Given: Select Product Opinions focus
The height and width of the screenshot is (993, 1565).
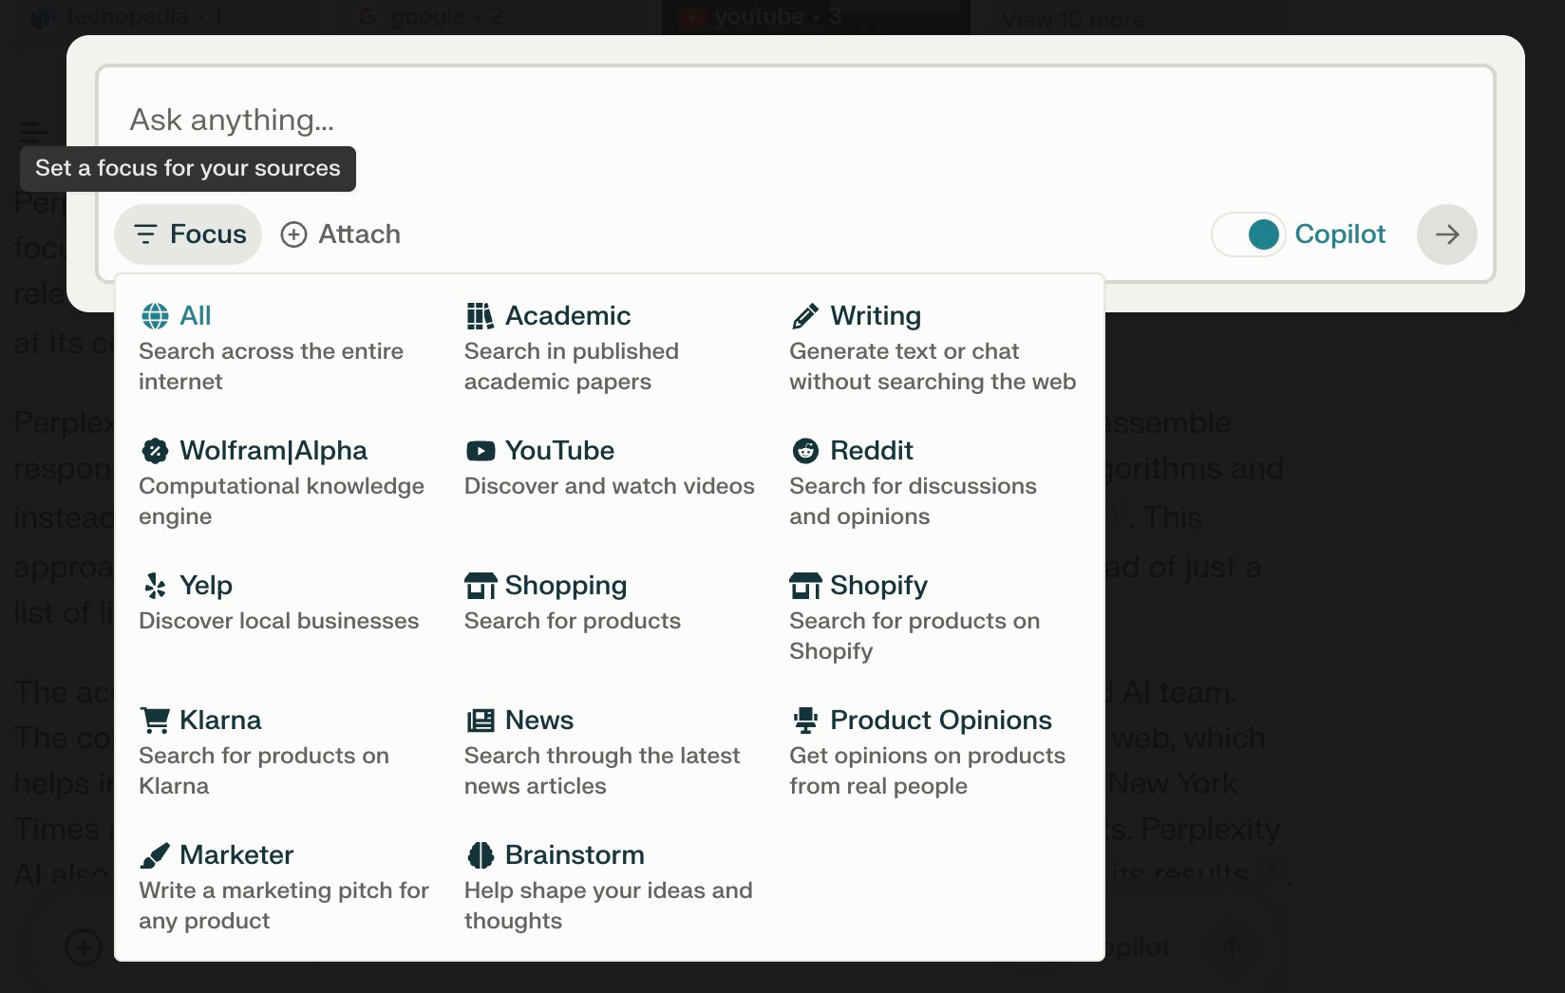Looking at the screenshot, I should click(x=935, y=752).
